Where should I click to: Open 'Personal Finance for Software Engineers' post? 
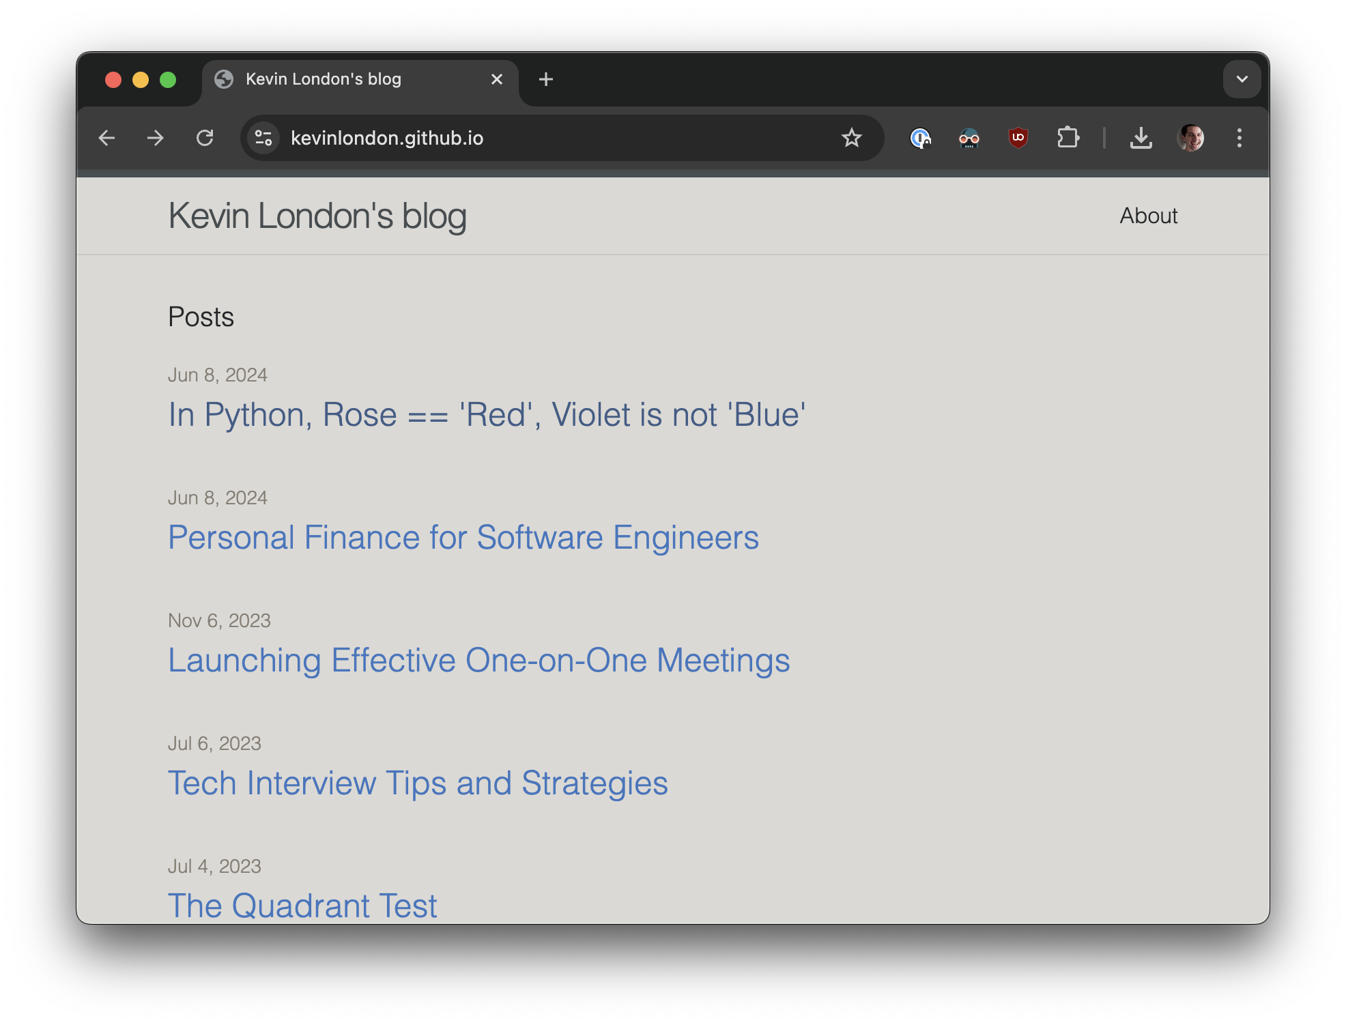[x=463, y=538]
